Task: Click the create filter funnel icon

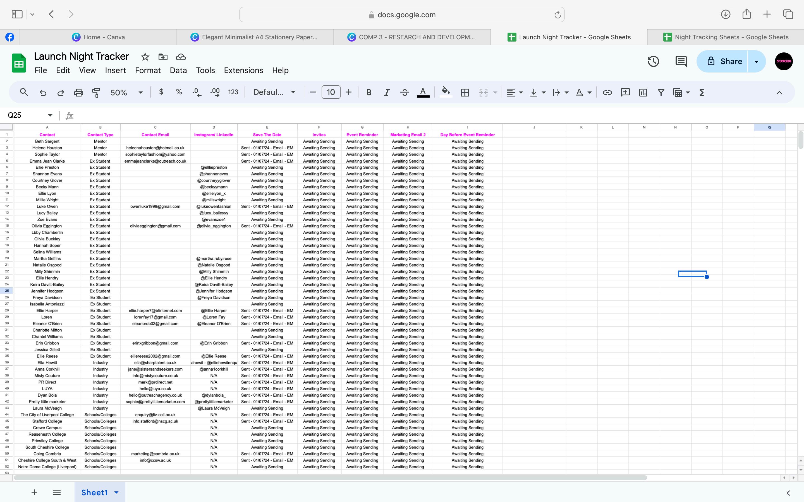Action: point(661,92)
